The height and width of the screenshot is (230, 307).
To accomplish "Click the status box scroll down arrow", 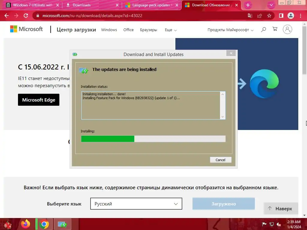I will coord(223,116).
